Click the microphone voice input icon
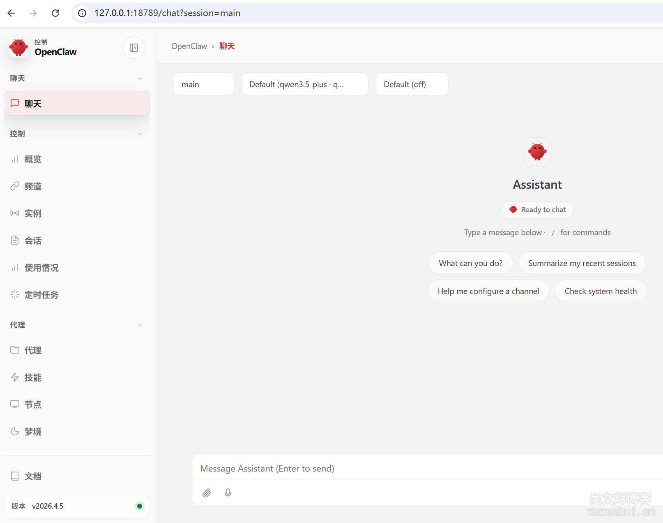This screenshot has height=523, width=663. coord(228,493)
